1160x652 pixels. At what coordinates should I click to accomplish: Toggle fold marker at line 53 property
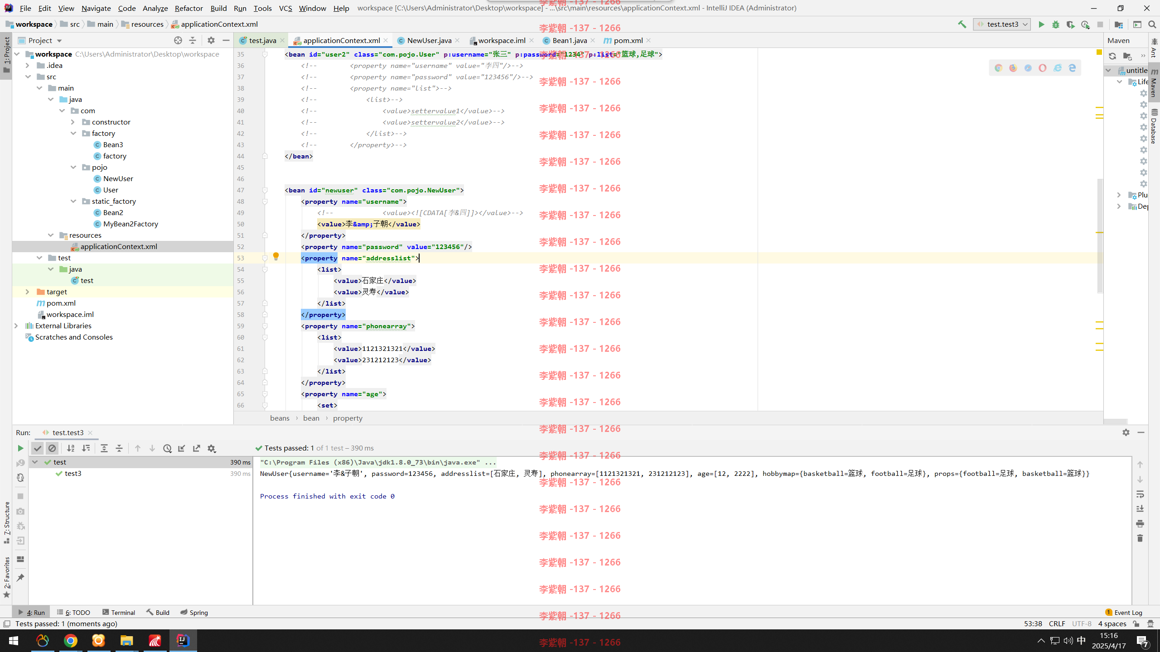coord(265,258)
